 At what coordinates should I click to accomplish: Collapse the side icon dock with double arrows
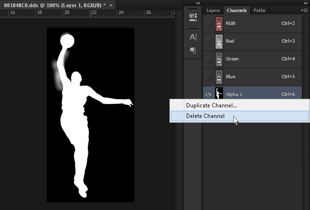(x=198, y=3)
